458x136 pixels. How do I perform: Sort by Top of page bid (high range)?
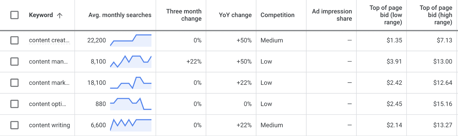[436, 15]
